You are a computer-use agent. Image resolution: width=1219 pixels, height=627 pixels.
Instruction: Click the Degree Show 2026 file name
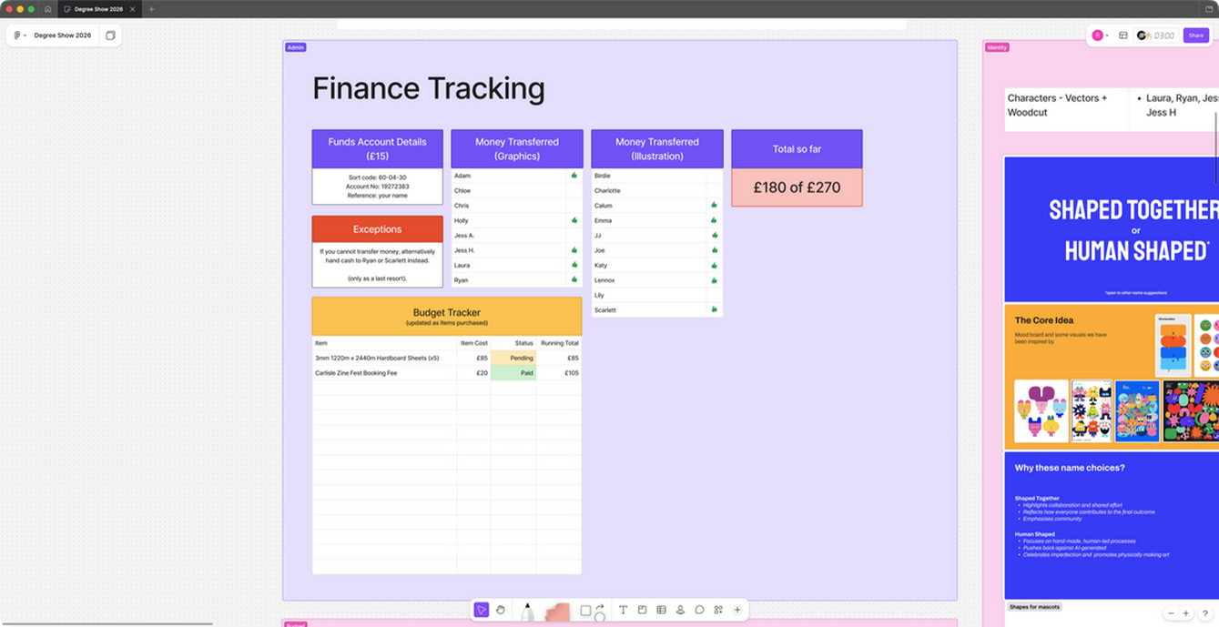pos(63,35)
